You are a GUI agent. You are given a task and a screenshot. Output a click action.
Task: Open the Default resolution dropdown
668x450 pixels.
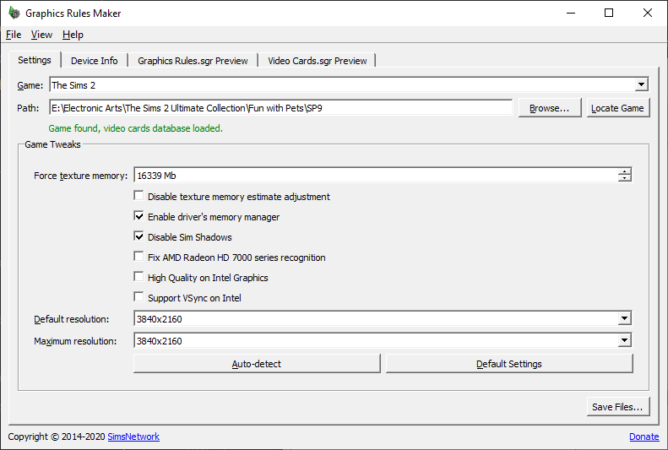pyautogui.click(x=624, y=319)
